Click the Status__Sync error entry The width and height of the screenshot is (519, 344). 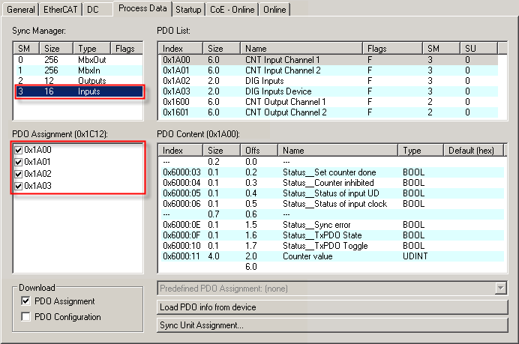coord(331,225)
